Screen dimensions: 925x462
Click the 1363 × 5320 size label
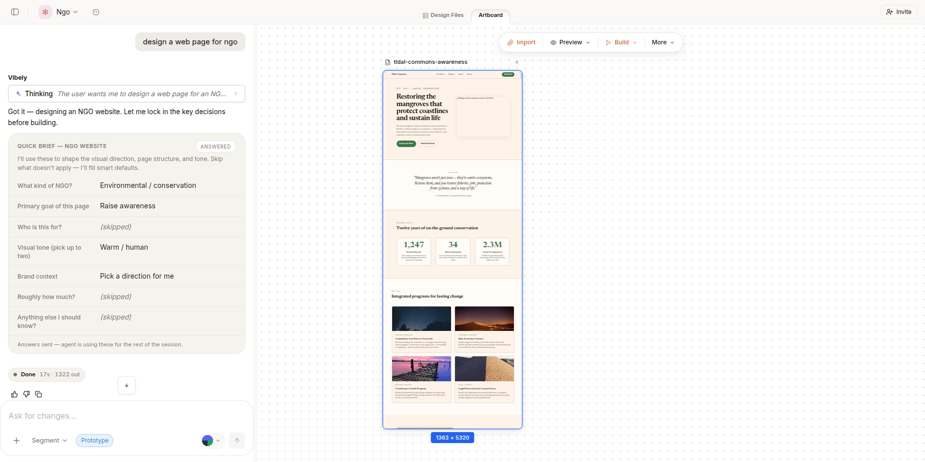coord(453,438)
